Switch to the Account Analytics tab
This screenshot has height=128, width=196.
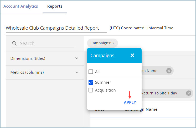click(x=21, y=6)
